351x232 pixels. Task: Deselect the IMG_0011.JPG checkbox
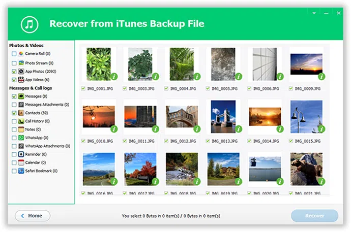pyautogui.click(x=125, y=141)
